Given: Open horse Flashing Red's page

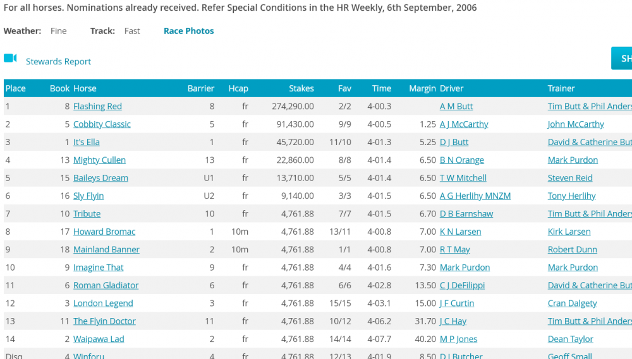Looking at the screenshot, I should [97, 106].
